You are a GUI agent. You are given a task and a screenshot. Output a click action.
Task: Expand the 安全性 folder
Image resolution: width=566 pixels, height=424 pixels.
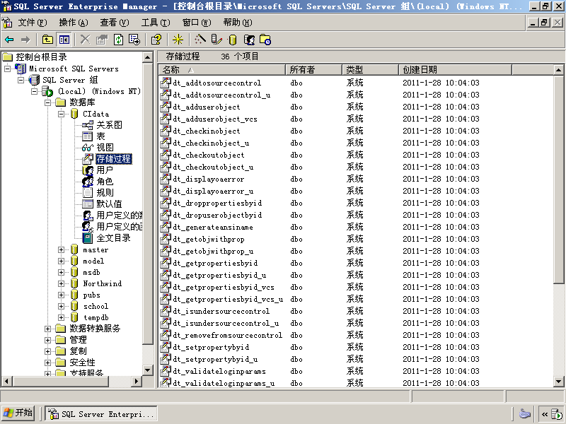point(47,363)
